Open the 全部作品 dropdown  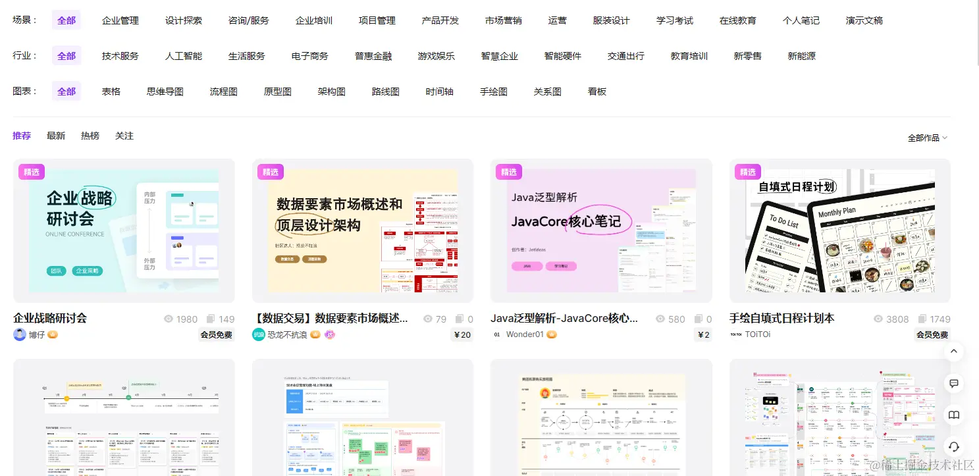pyautogui.click(x=928, y=137)
